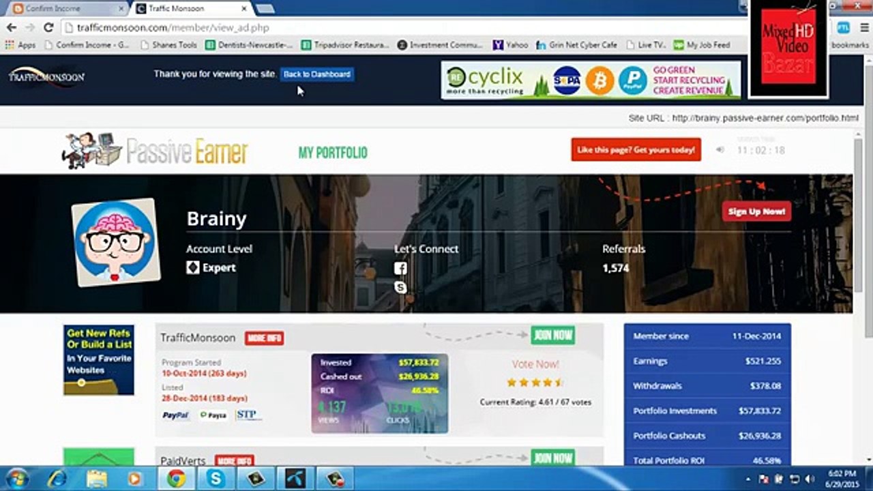Click the TrafficMonsoon program title
This screenshot has width=873, height=491.
[x=198, y=338]
